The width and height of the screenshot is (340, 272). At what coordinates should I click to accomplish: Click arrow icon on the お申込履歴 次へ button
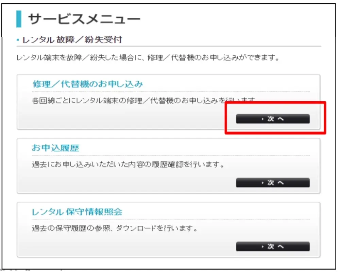click(262, 183)
